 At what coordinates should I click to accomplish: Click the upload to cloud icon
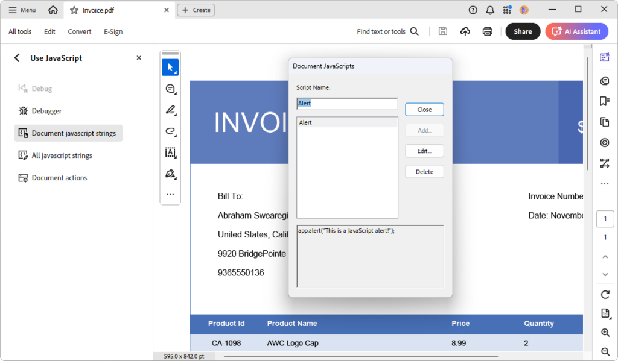[x=465, y=31]
